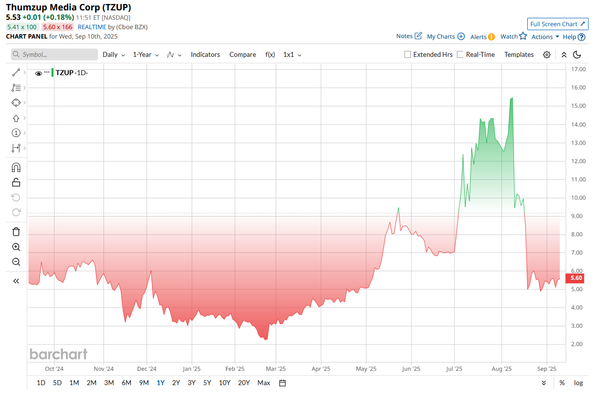Toggle percent scale button
This screenshot has width=596, height=396.
pos(562,383)
